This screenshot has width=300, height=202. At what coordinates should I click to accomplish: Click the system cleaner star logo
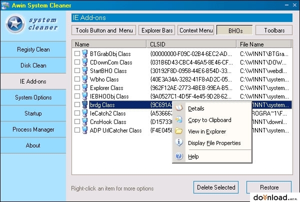click(15, 24)
